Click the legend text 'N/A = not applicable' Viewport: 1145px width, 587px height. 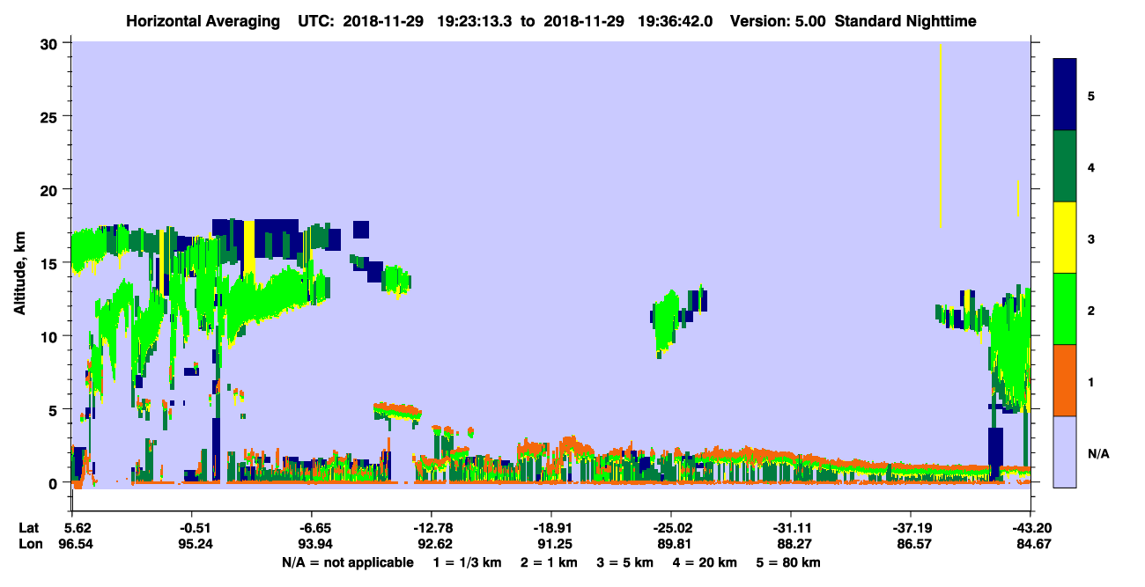tap(347, 562)
